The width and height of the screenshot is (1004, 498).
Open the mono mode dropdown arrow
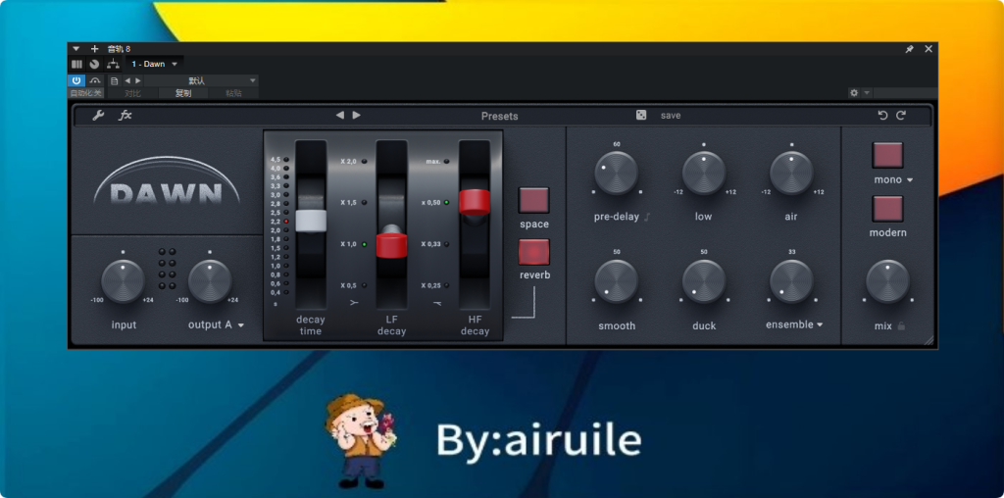910,180
